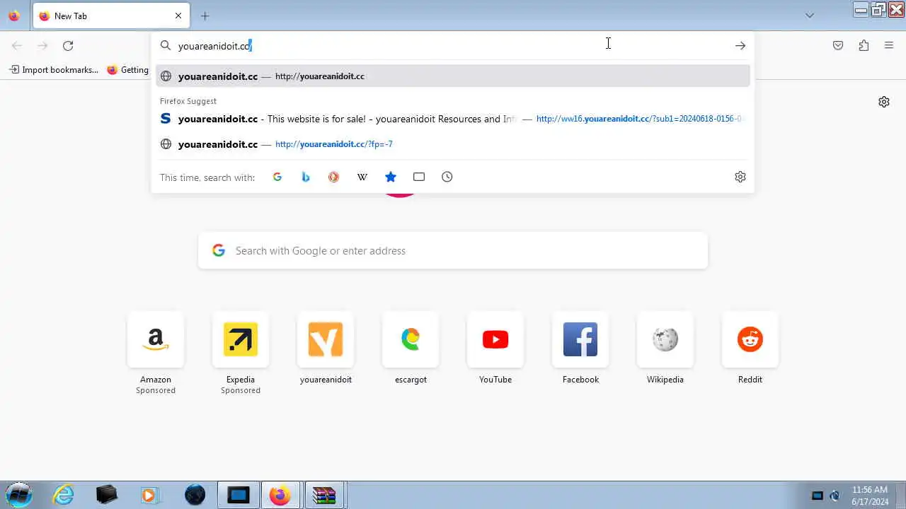Open the Save to Pocket icon
Viewport: 906px width, 509px height.
click(838, 46)
